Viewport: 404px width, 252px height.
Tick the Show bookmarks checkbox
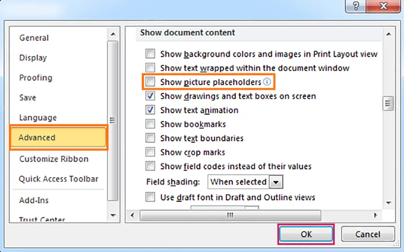point(150,124)
